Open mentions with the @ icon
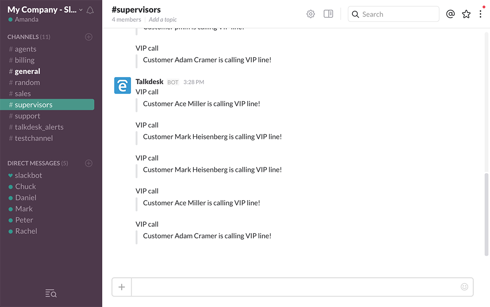490x307 pixels. pos(450,14)
